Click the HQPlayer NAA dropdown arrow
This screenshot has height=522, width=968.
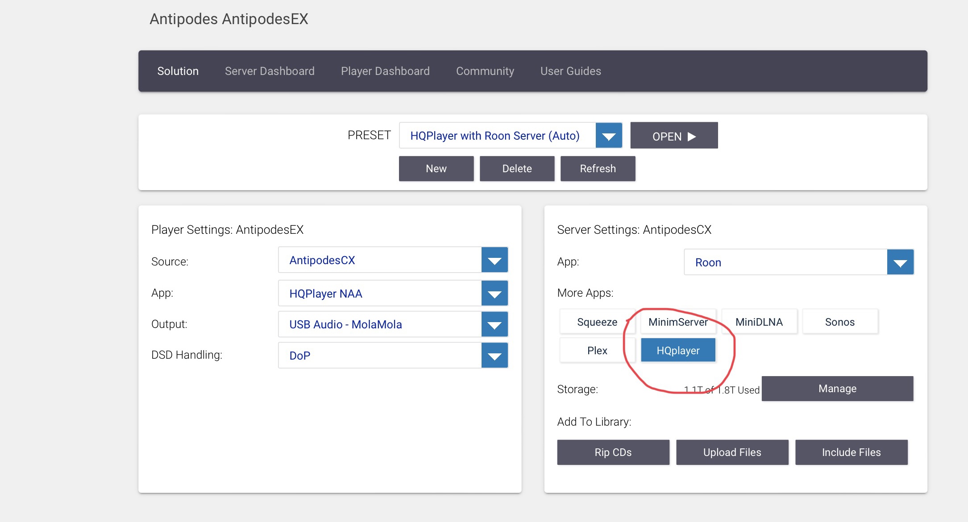point(494,294)
